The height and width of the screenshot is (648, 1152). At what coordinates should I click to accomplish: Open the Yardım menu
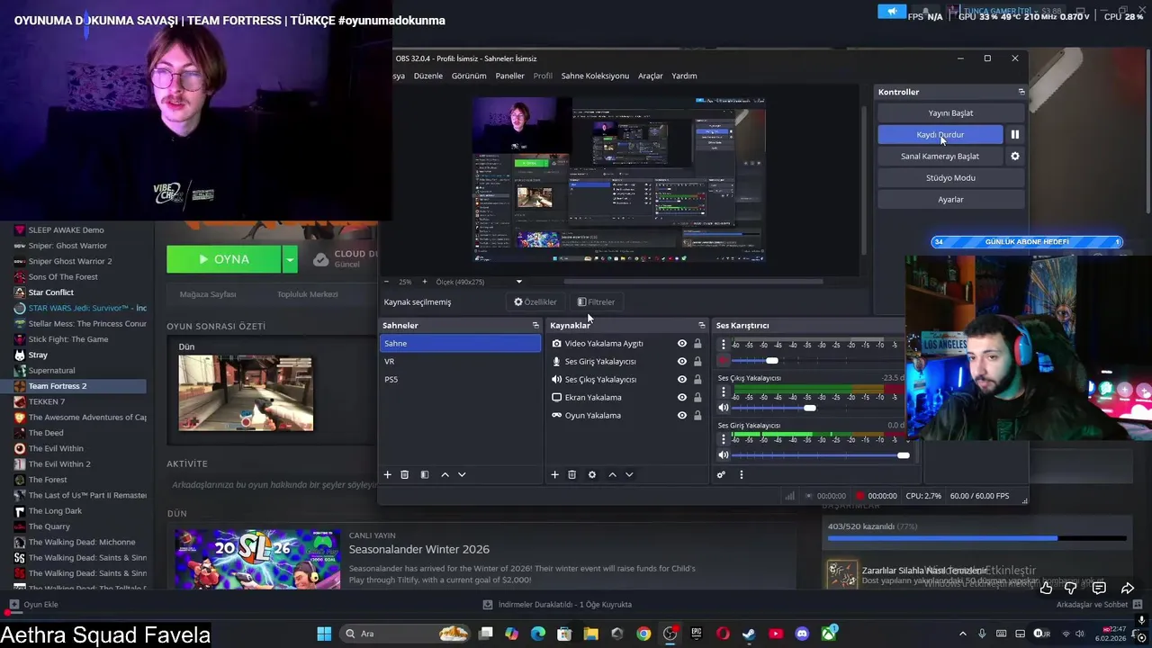(684, 76)
